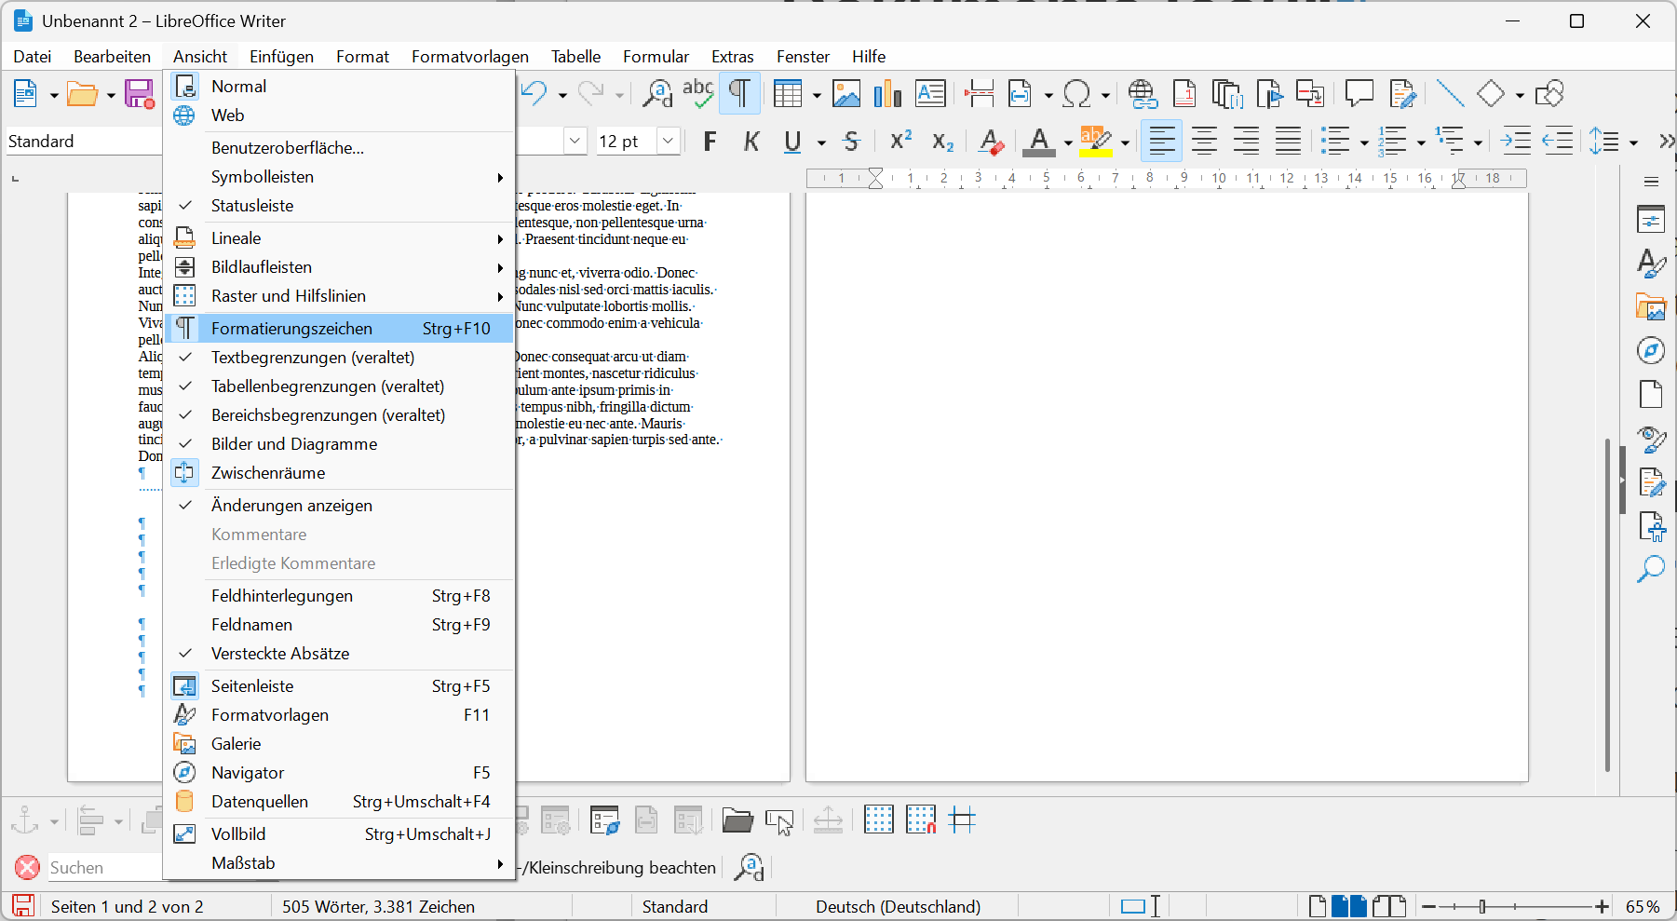Toggle Zwischenräume in Ansicht menu
1677x921 pixels.
click(339, 473)
